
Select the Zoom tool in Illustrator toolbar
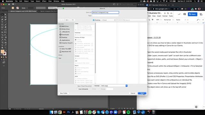[5, 48]
